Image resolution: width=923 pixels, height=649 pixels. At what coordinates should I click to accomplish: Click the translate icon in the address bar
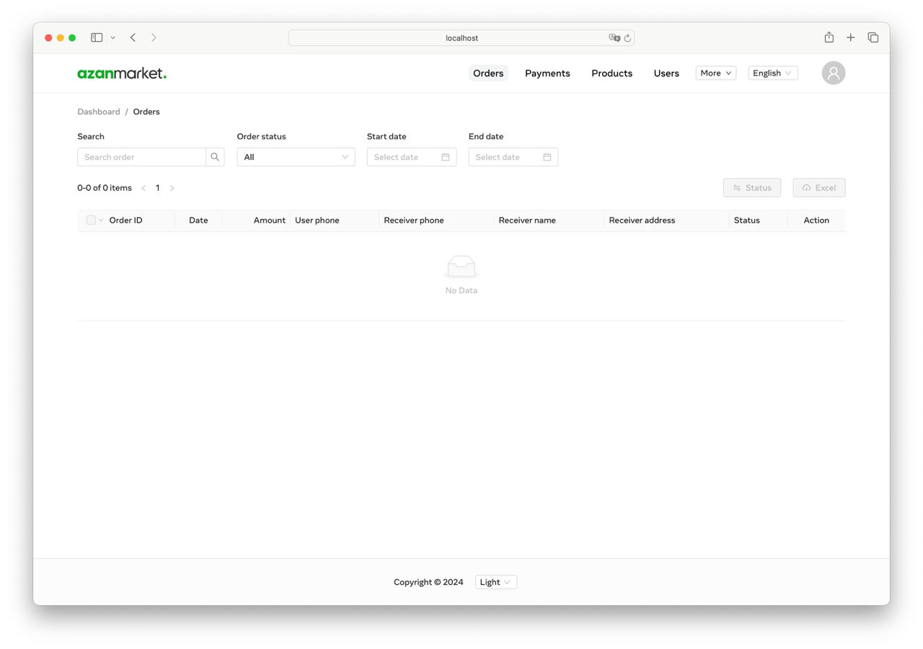[x=614, y=37]
